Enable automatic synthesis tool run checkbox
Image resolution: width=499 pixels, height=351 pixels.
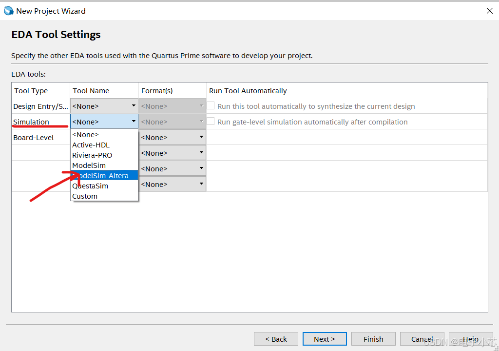211,106
